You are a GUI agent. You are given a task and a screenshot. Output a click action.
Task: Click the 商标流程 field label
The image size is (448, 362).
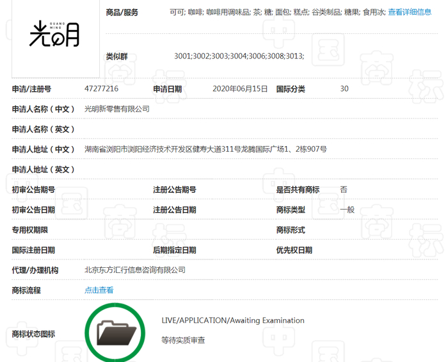coord(26,290)
